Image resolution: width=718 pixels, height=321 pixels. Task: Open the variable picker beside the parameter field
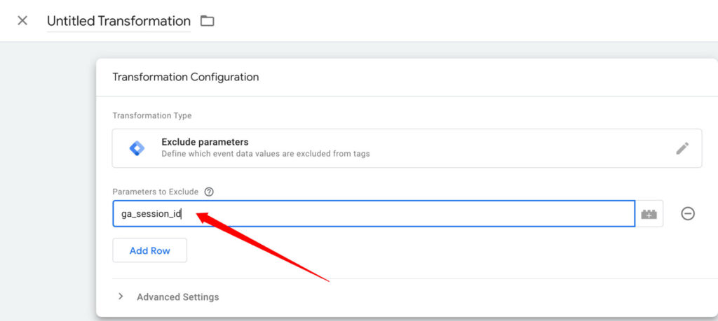tap(649, 214)
